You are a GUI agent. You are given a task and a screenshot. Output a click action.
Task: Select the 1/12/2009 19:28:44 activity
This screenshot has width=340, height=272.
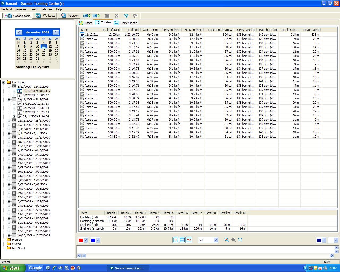coord(36,112)
